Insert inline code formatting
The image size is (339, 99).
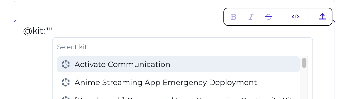pos(295,17)
